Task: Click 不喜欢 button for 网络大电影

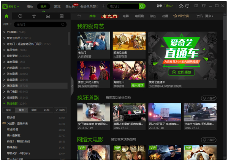Action: (x=209, y=140)
